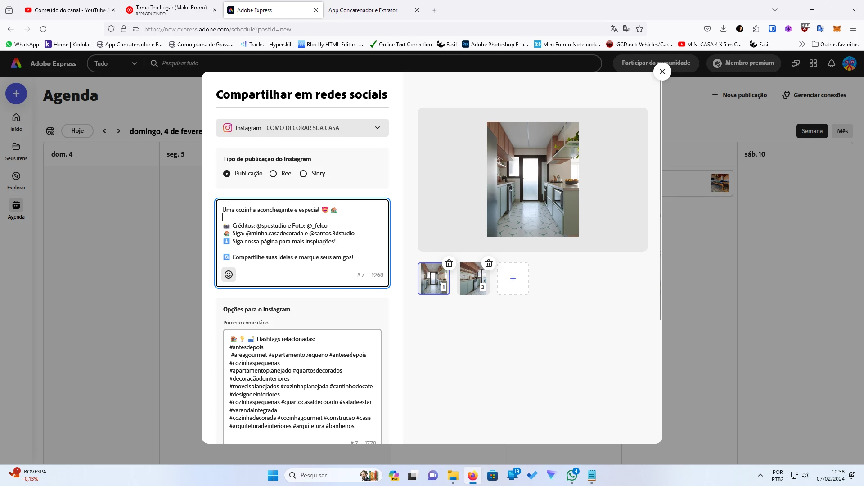
Task: Open the WhatsApp bookmark
Action: click(x=22, y=45)
